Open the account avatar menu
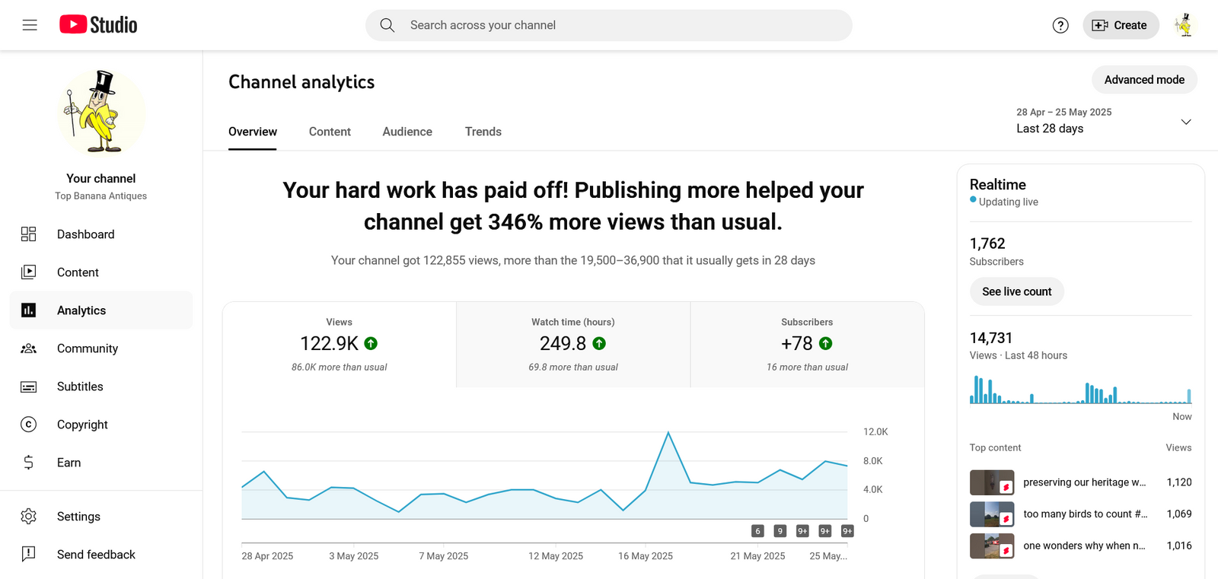The image size is (1218, 579). (x=1184, y=25)
